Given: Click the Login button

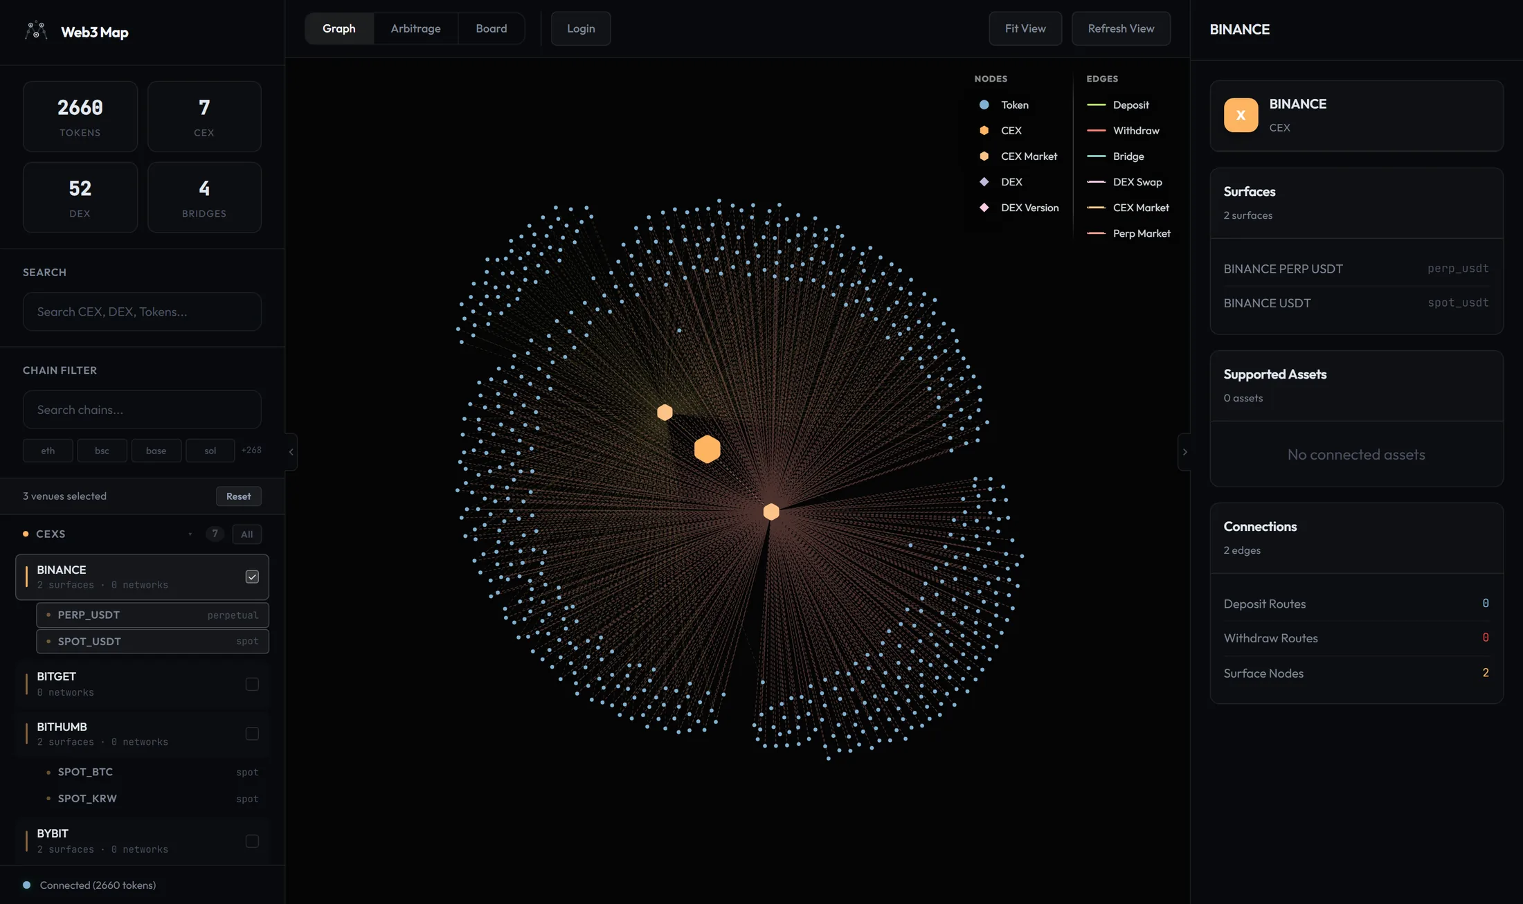Looking at the screenshot, I should 581,28.
